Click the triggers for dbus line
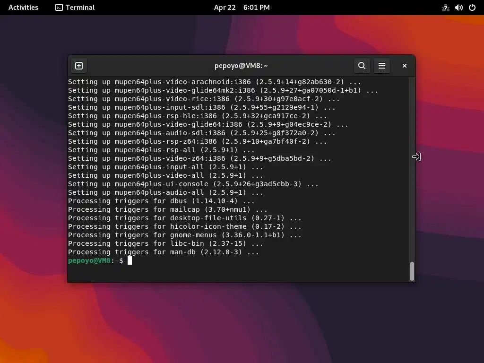 (x=162, y=201)
